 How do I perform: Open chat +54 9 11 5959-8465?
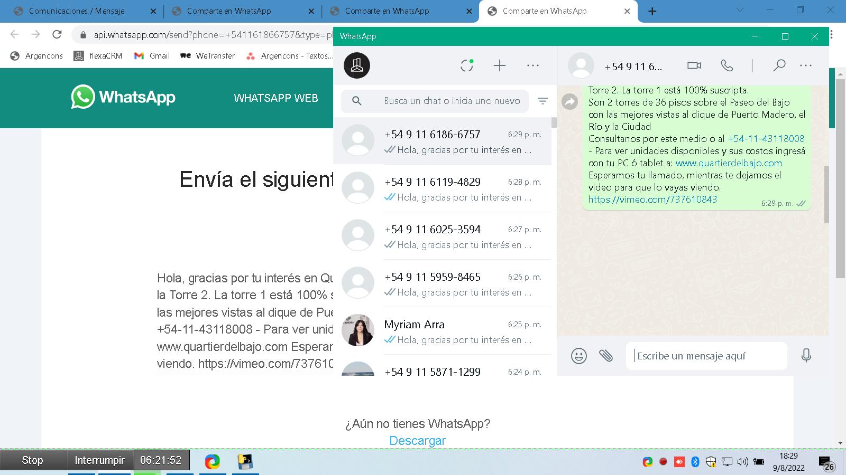click(442, 283)
